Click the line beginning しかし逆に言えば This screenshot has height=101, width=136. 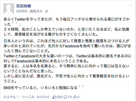pos(66,79)
